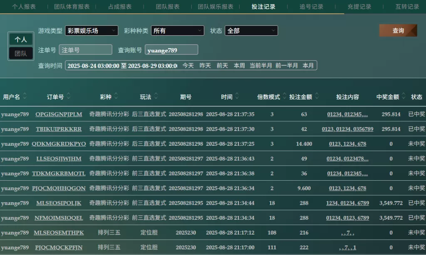Click the date range 查询时间 field
Viewport: 426px width, 255px height.
[122, 66]
